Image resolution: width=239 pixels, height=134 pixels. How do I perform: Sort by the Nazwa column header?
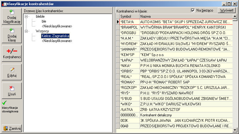point(186,16)
